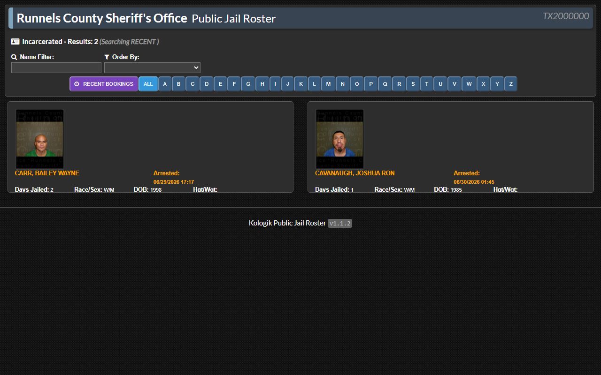Filter roster by letter F
This screenshot has height=375, width=601.
tap(234, 84)
